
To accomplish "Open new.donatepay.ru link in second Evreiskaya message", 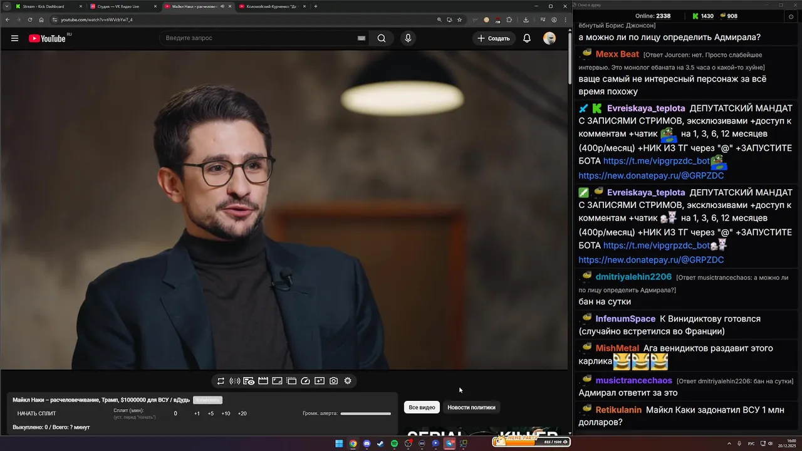I will (651, 259).
